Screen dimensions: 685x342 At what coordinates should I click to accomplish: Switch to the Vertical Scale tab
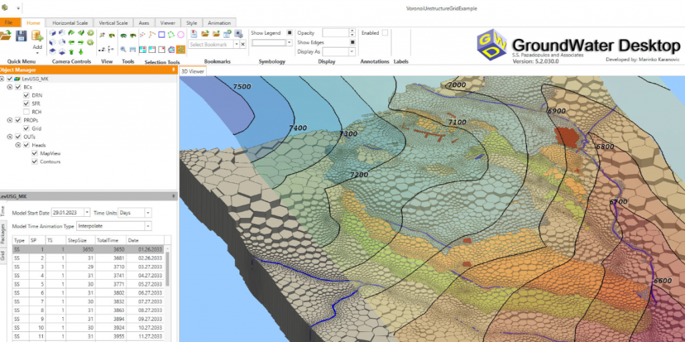coord(112,23)
